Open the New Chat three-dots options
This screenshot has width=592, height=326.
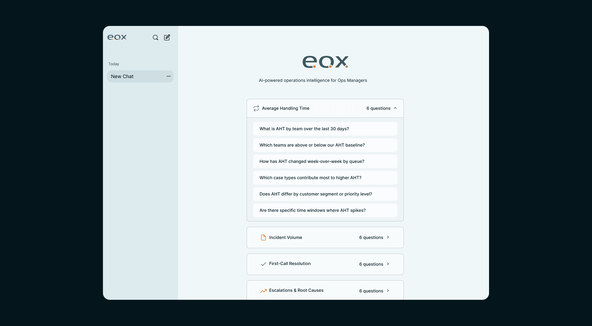coord(168,76)
